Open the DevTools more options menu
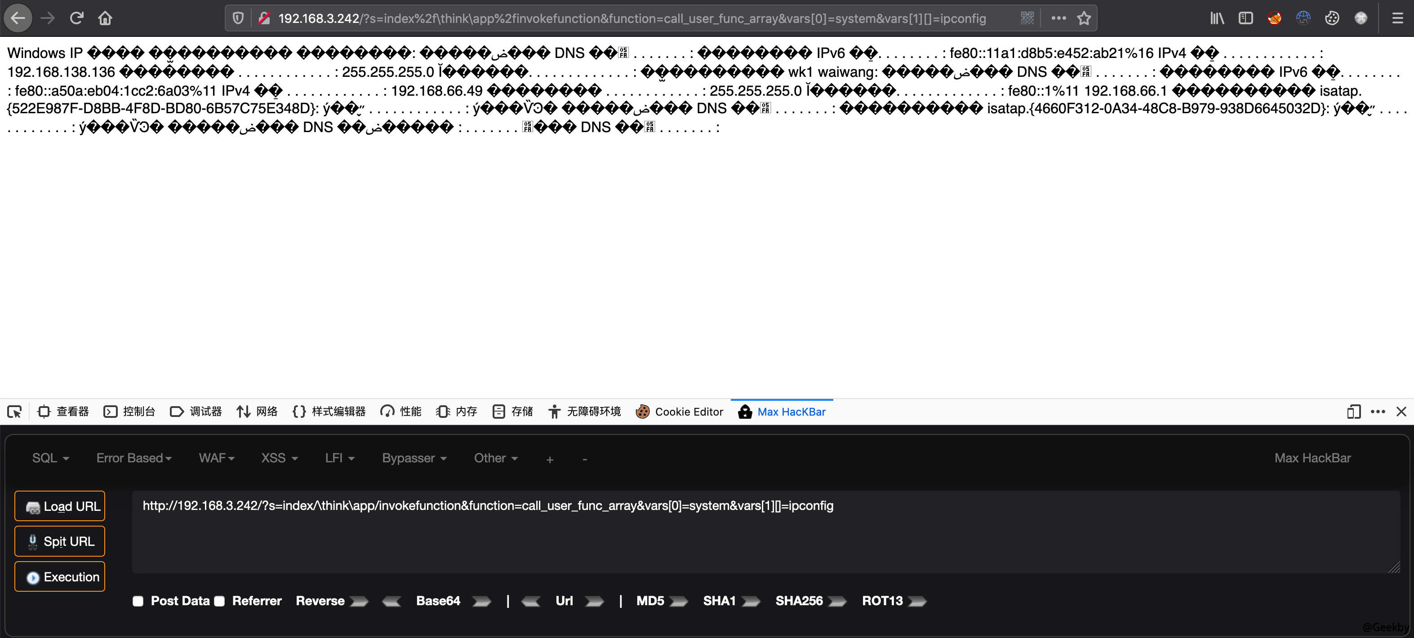Viewport: 1414px width, 638px height. click(x=1378, y=412)
